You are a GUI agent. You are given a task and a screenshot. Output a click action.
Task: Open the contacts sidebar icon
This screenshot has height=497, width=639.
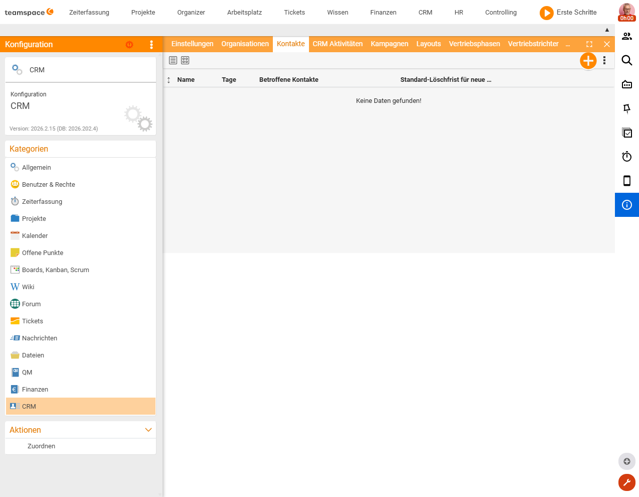coord(627,36)
